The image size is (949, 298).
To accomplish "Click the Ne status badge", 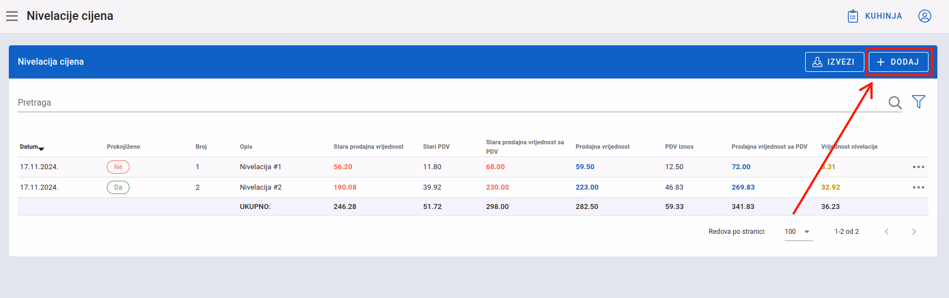I will [118, 167].
